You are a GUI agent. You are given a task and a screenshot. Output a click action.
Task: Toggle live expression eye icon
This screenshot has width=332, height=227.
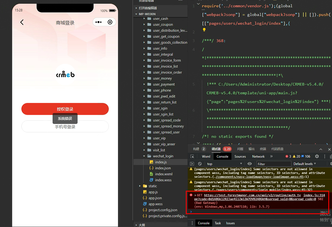(x=250, y=164)
